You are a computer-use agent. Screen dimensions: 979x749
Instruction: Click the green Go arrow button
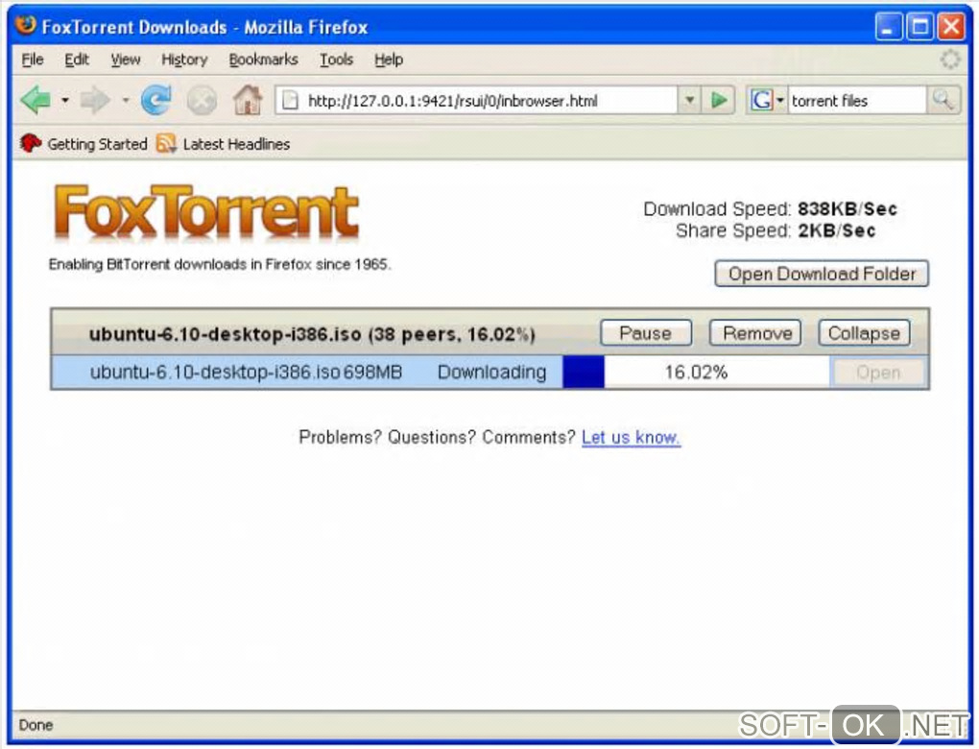pos(719,100)
